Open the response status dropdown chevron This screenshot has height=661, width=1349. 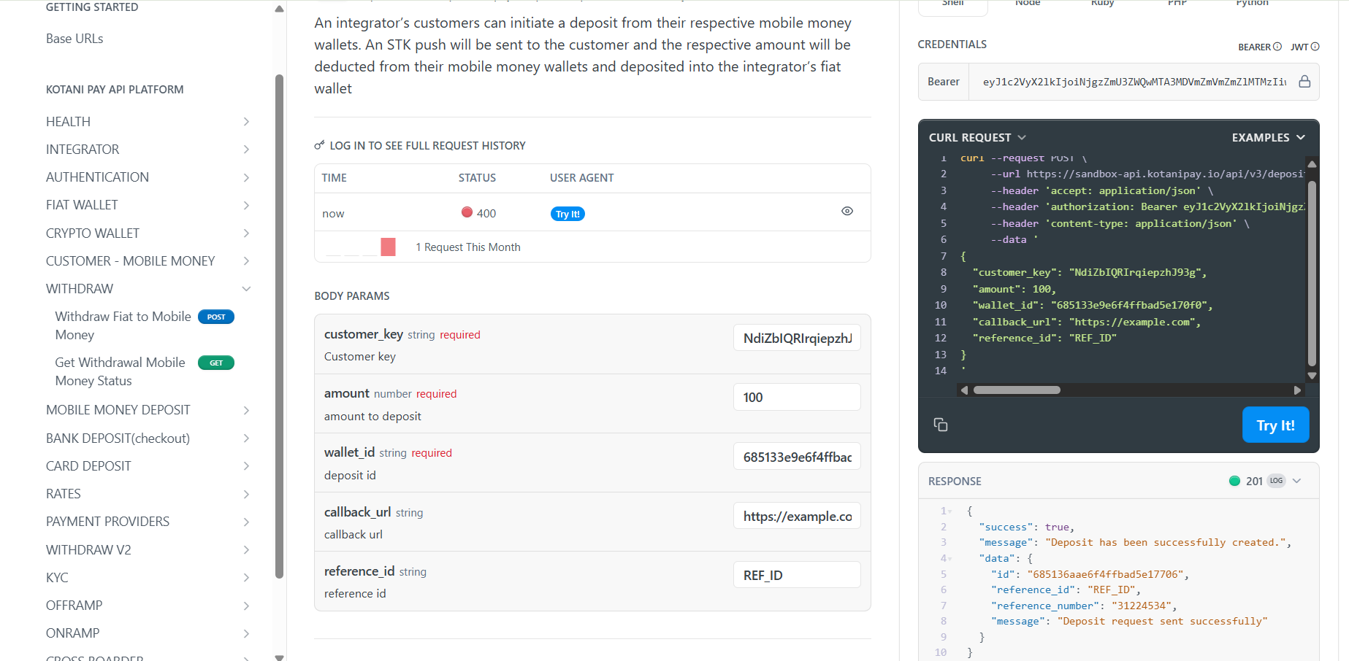coord(1296,481)
